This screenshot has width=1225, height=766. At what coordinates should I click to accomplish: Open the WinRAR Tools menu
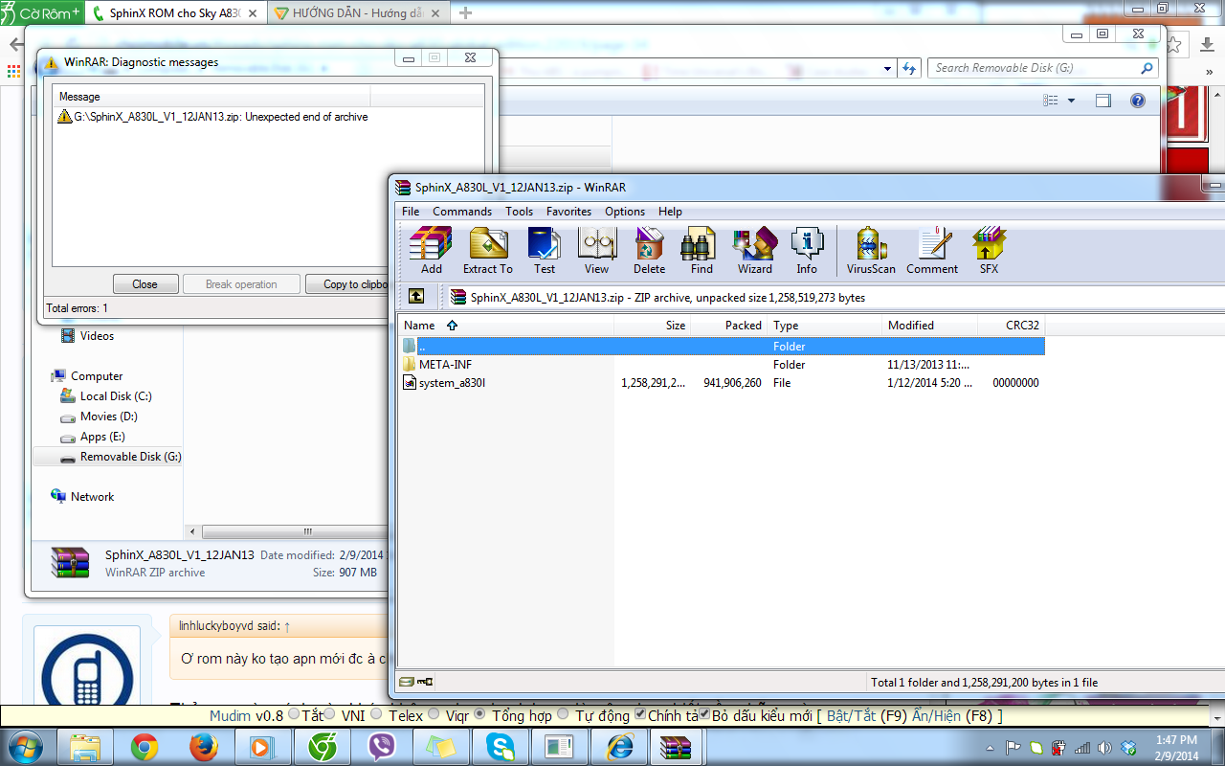point(520,212)
